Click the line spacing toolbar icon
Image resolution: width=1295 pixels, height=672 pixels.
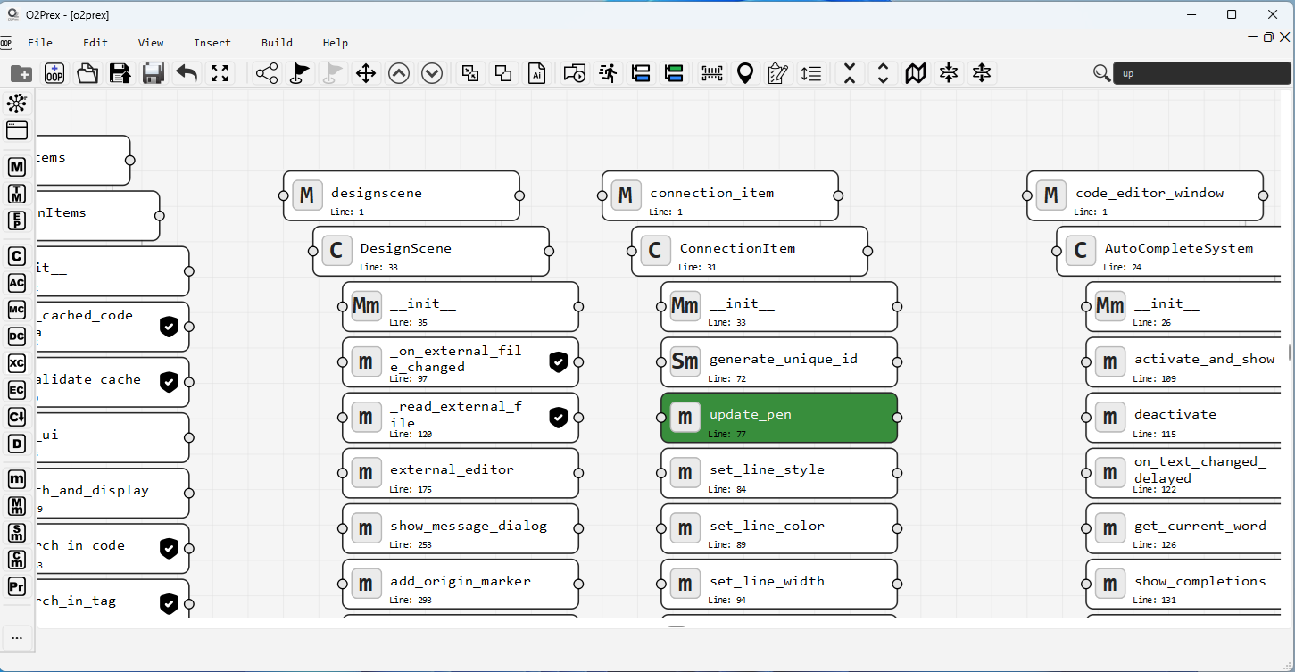pos(810,73)
